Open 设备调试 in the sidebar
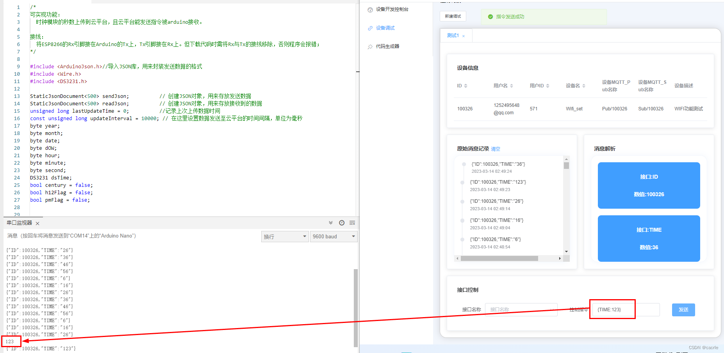Image resolution: width=724 pixels, height=353 pixels. pyautogui.click(x=385, y=28)
